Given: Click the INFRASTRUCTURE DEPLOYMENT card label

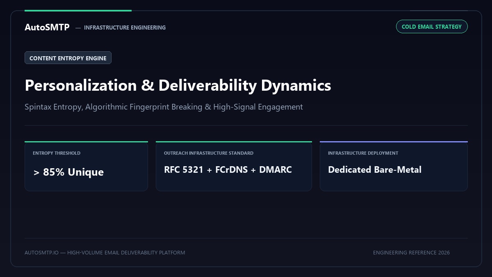Looking at the screenshot, I should pyautogui.click(x=363, y=153).
